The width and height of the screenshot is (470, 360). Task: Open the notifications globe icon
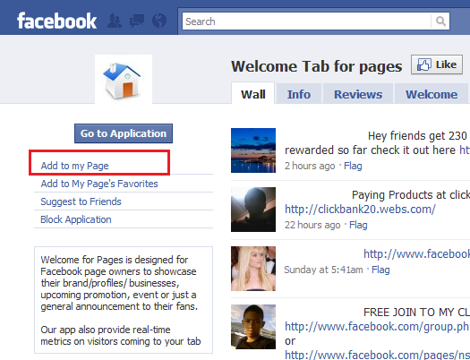159,21
